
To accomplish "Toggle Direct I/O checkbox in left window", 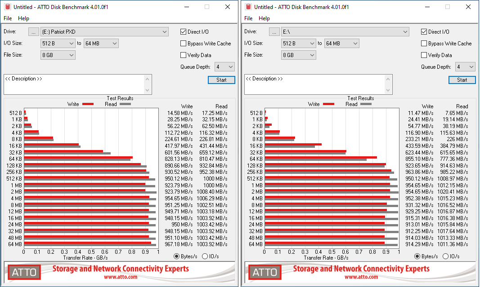I will pyautogui.click(x=184, y=32).
